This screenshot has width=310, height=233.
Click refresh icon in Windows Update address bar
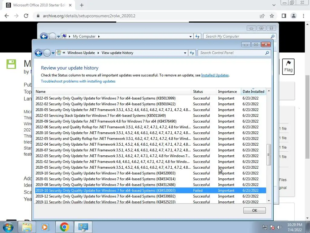coord(192,53)
